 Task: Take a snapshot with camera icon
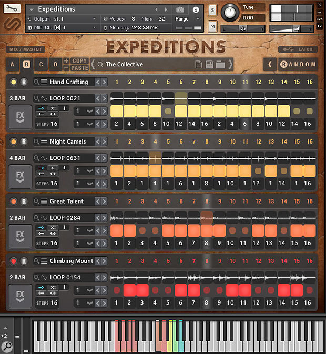click(180, 9)
